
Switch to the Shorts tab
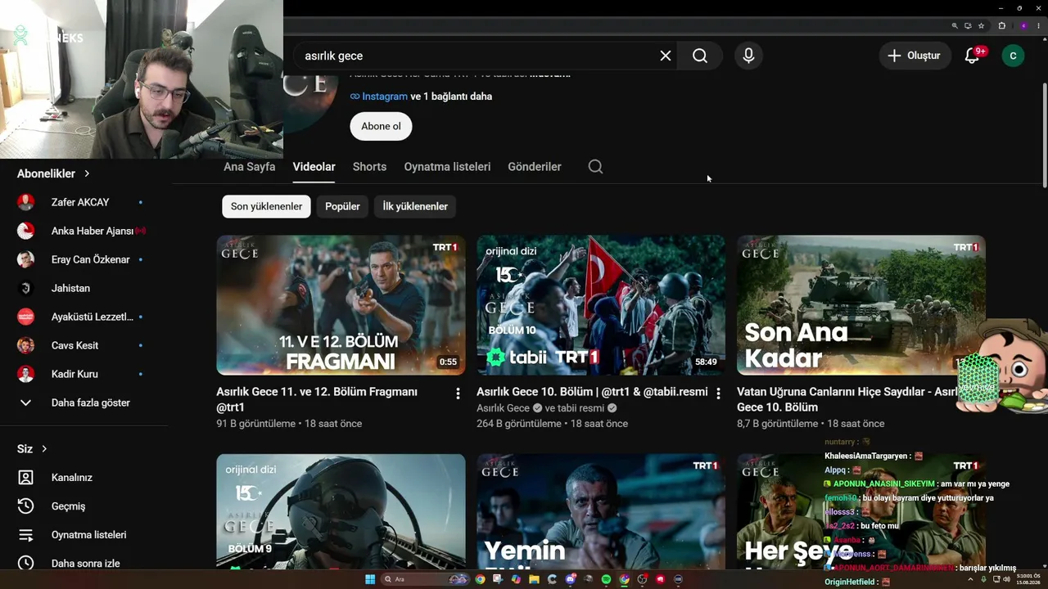(x=369, y=167)
